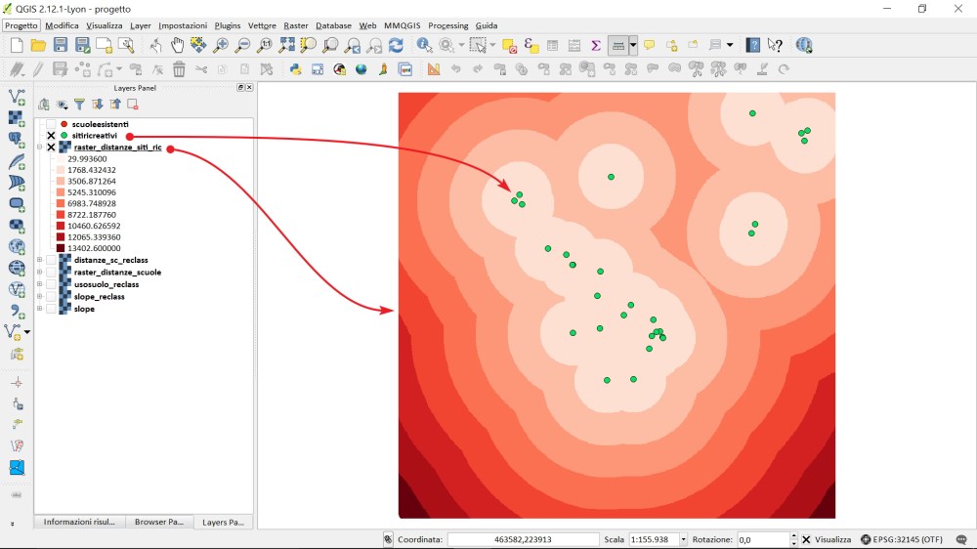This screenshot has height=549, width=977.
Task: Expand the slope layer tree node
Action: coord(39,309)
